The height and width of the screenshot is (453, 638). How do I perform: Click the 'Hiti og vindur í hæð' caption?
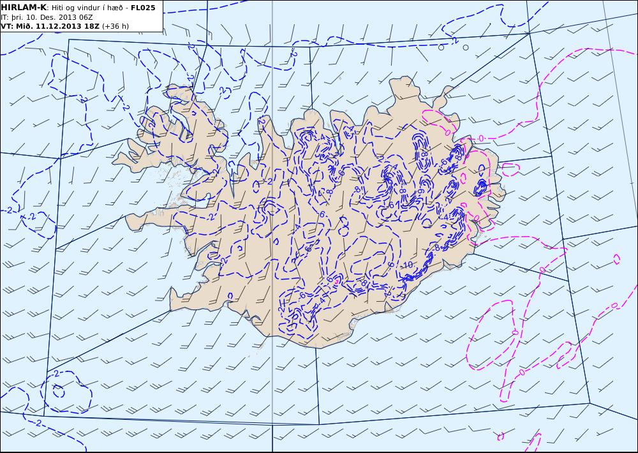87,8
